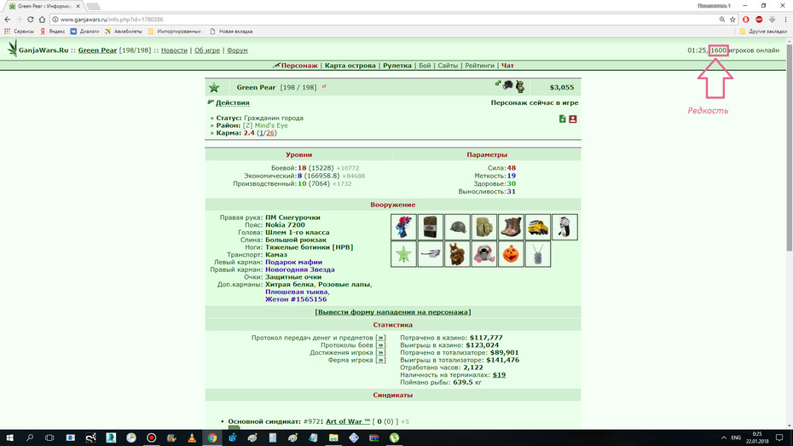Click the Подарок мафии item icon

(x=564, y=227)
